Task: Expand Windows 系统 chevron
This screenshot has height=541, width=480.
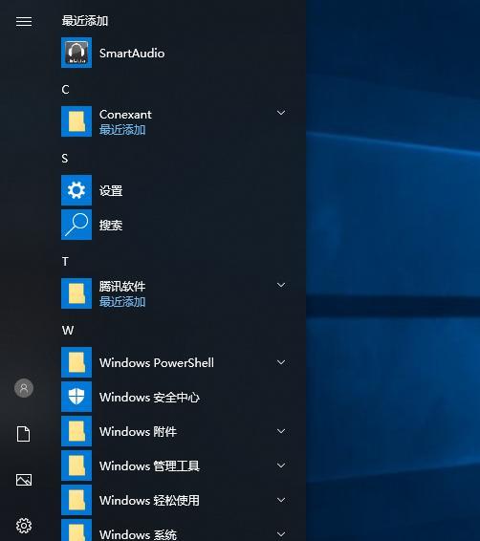Action: pos(281,534)
